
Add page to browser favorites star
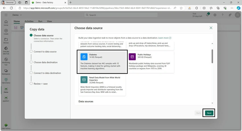181,8
